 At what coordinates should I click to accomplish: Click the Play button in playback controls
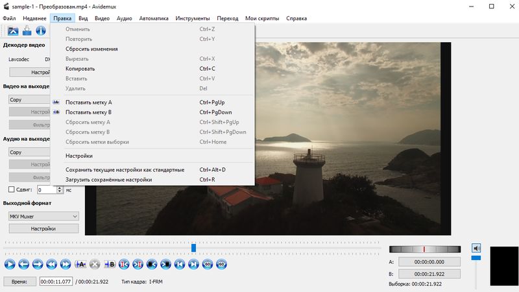(9, 264)
